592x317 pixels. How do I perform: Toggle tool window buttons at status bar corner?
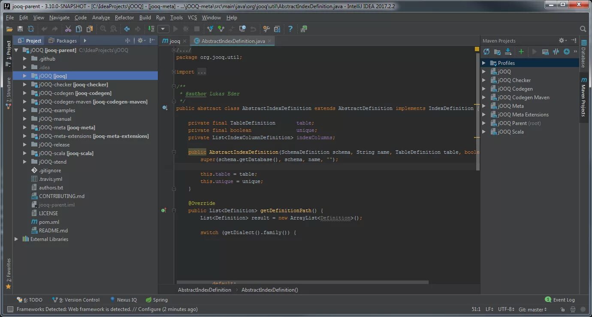9,309
